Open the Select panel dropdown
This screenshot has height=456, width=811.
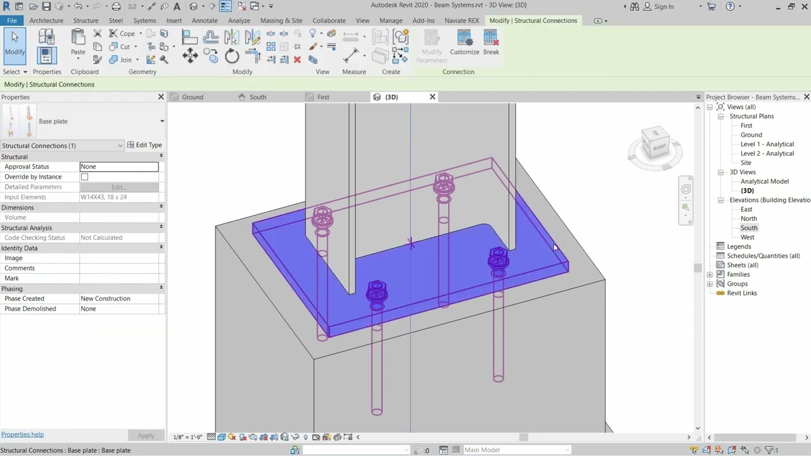16,72
